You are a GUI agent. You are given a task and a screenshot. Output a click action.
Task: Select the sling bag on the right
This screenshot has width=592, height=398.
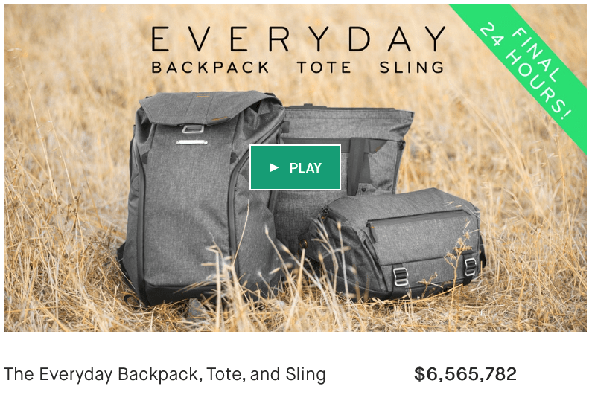pyautogui.click(x=395, y=245)
